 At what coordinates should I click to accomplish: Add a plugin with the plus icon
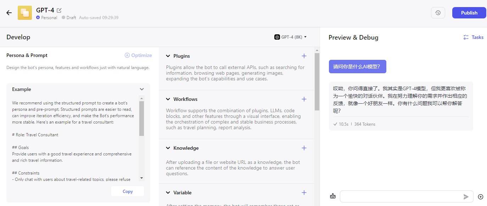pyautogui.click(x=304, y=56)
